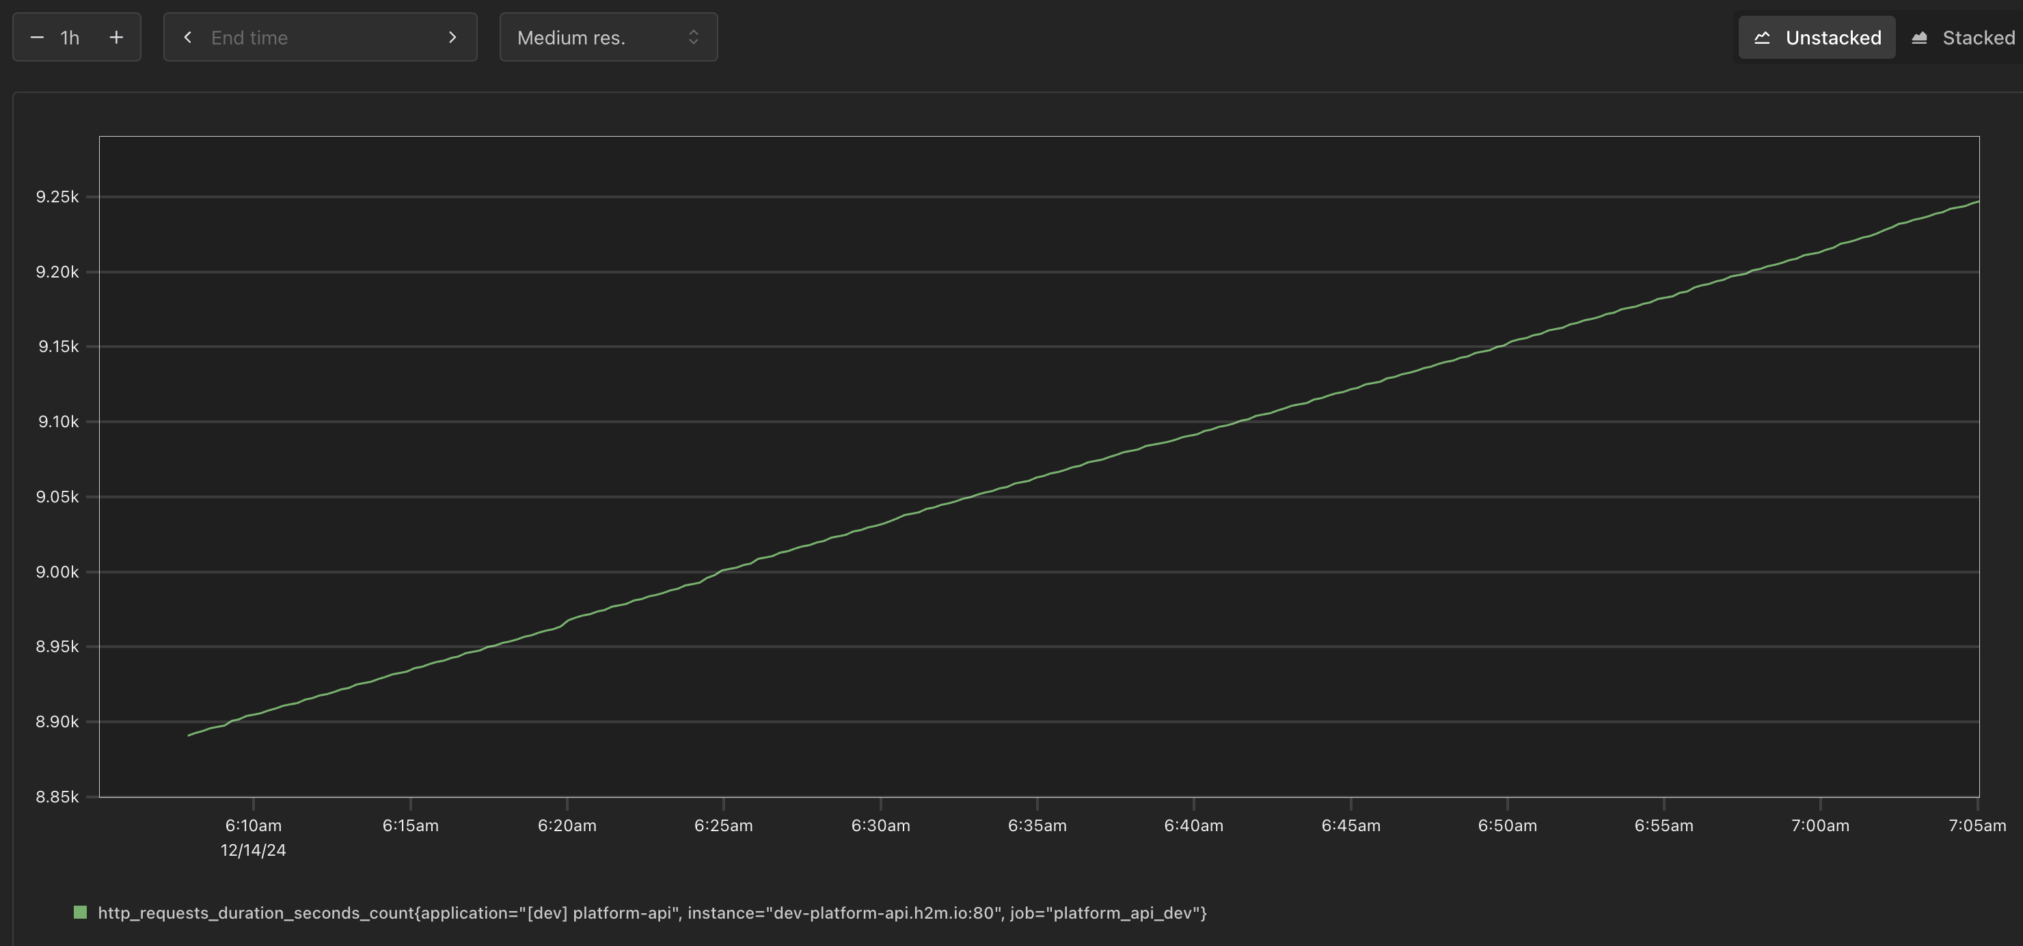Click the 7:00am tick on time axis
Image resolution: width=2023 pixels, height=946 pixels.
pos(1819,825)
